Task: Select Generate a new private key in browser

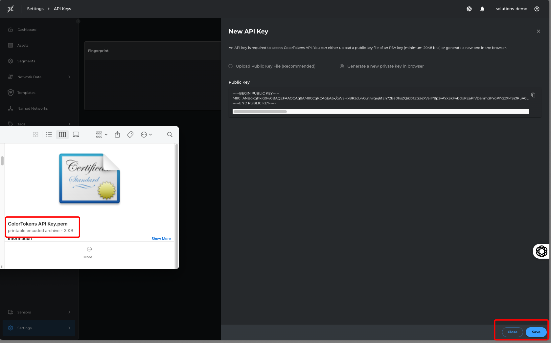Action: pos(342,66)
